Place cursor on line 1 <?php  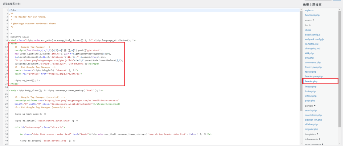click(x=12, y=10)
